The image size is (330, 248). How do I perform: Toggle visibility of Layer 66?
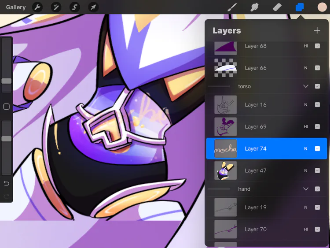point(317,68)
